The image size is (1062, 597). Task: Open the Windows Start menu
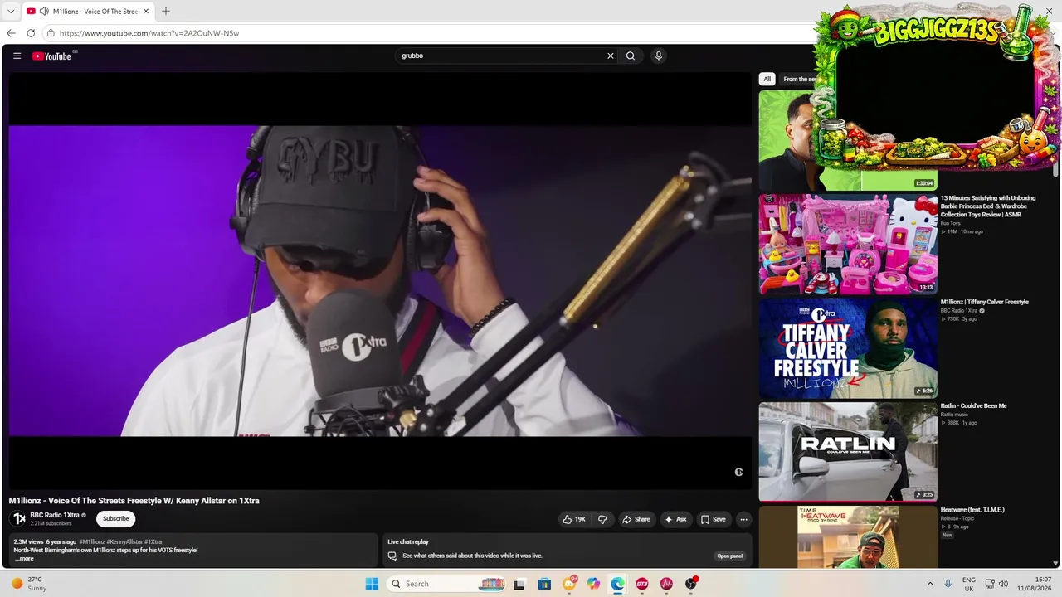click(372, 584)
